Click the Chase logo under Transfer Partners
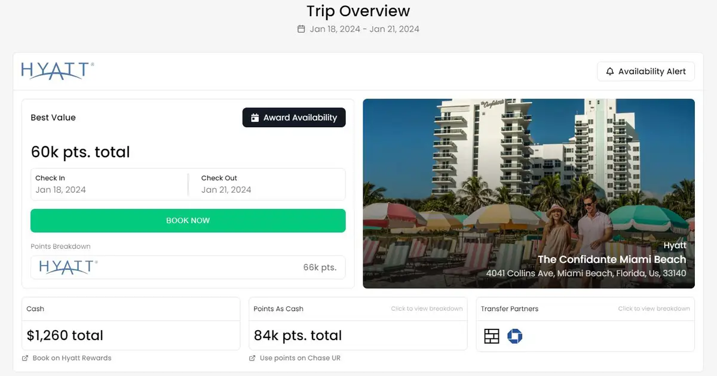Image resolution: width=717 pixels, height=376 pixels. [x=515, y=336]
